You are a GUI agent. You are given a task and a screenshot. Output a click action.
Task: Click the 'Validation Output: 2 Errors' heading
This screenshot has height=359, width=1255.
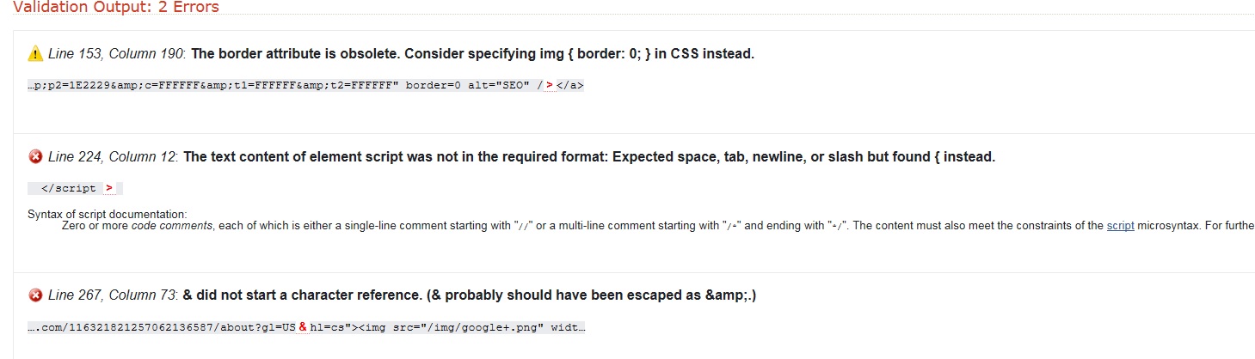116,8
